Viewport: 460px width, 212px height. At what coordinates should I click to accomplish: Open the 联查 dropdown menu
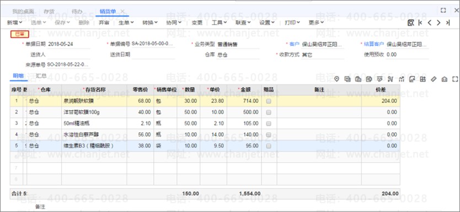[x=243, y=23]
